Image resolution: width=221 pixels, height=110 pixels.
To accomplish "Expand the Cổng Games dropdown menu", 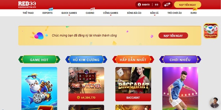I will point(110,13).
